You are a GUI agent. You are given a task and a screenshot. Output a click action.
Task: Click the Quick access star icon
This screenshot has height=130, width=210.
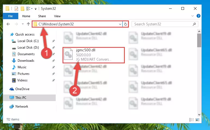[12, 34]
